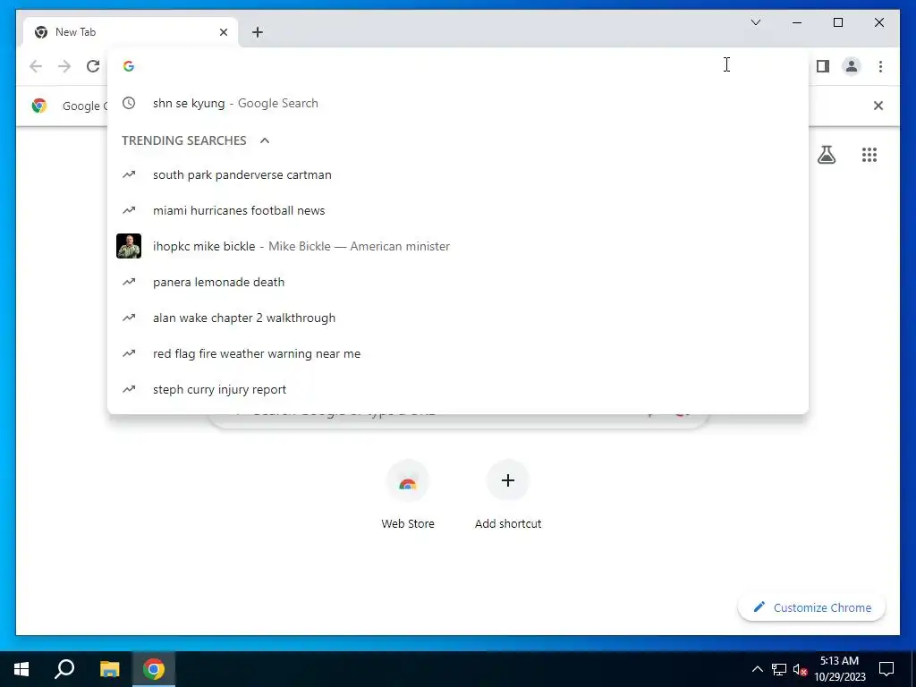
Task: Open a new tab with plus button
Action: pyautogui.click(x=257, y=32)
